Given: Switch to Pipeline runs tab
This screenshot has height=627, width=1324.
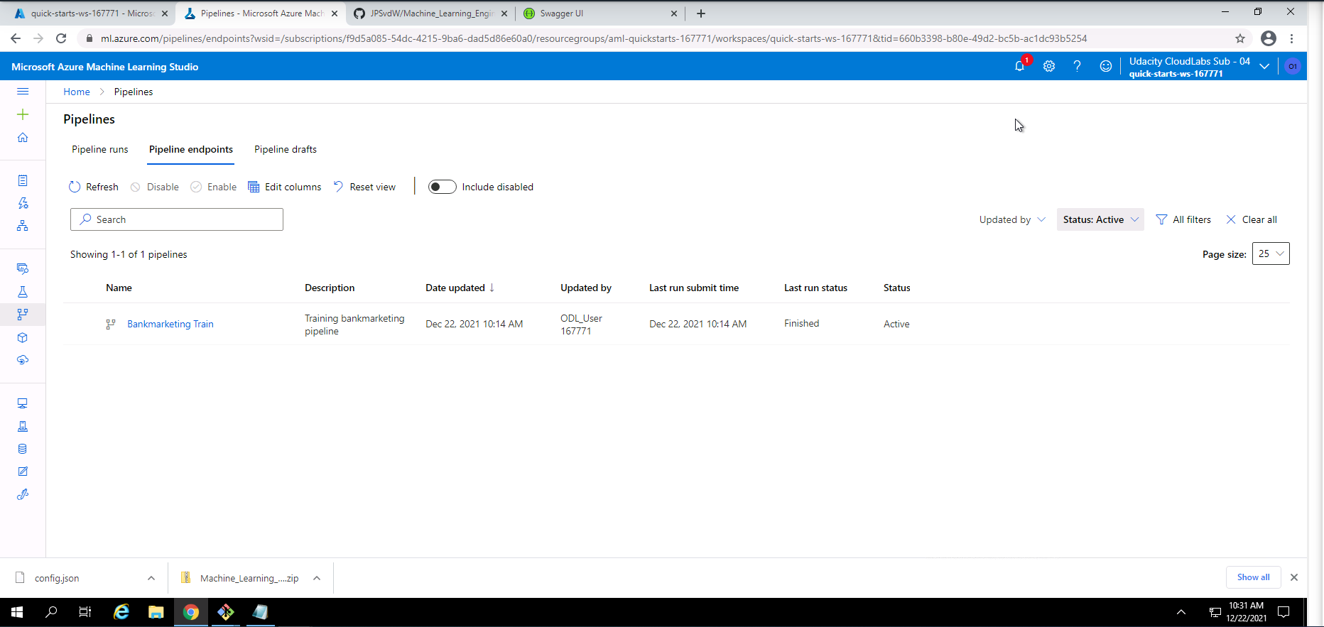Looking at the screenshot, I should (x=100, y=149).
